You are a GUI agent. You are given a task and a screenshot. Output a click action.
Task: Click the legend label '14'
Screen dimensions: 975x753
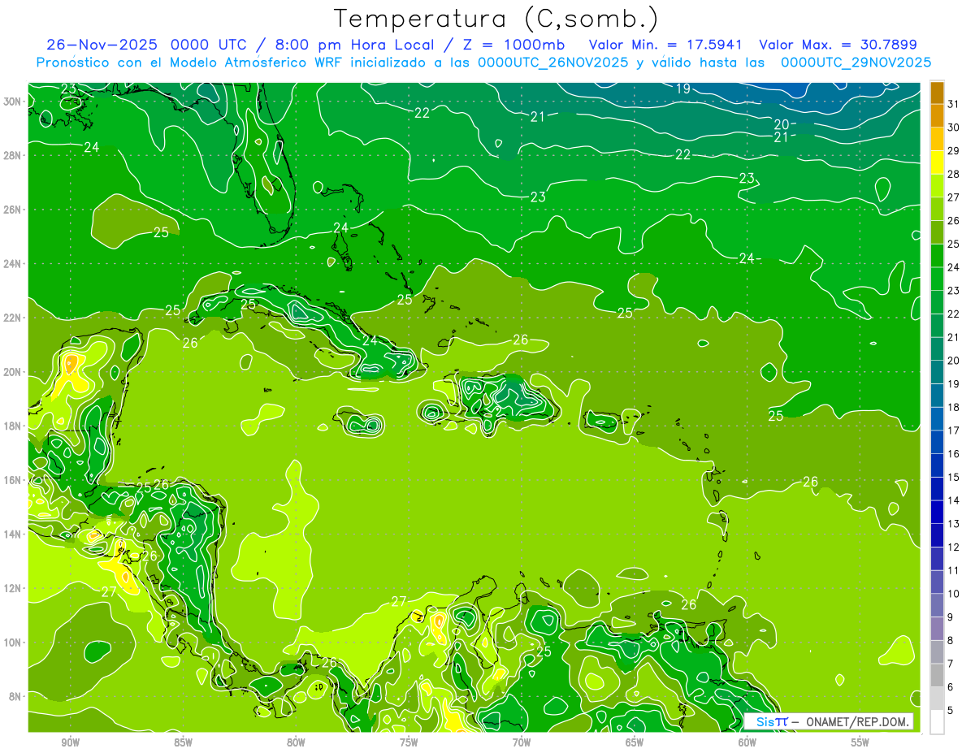click(x=953, y=500)
